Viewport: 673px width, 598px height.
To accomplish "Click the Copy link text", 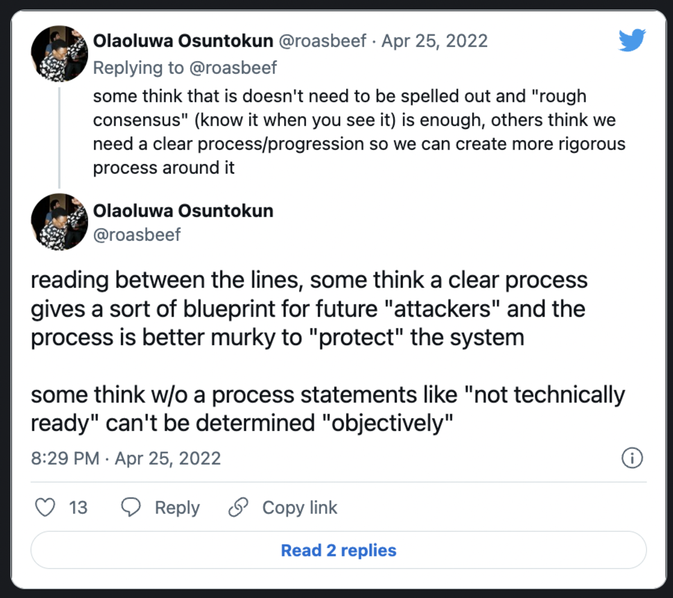I will [x=299, y=508].
